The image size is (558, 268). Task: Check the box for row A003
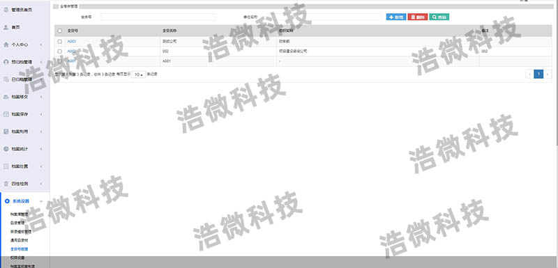(x=60, y=42)
